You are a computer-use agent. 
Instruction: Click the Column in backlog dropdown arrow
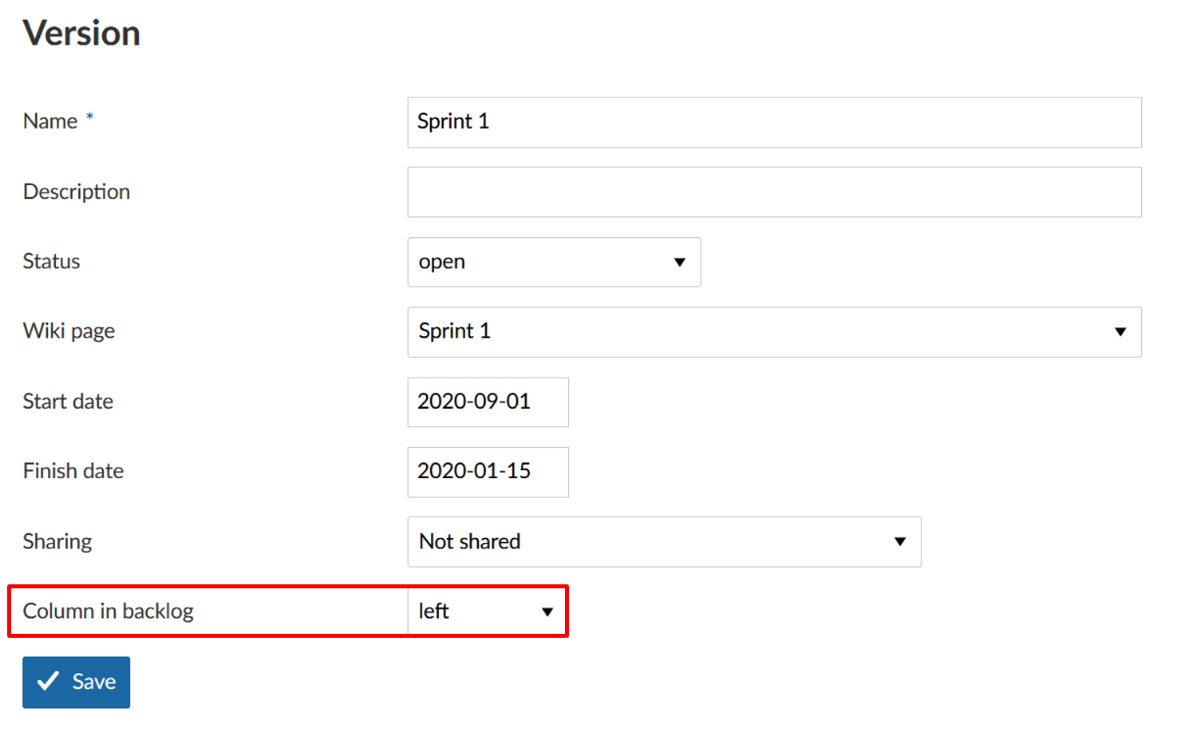tap(547, 611)
